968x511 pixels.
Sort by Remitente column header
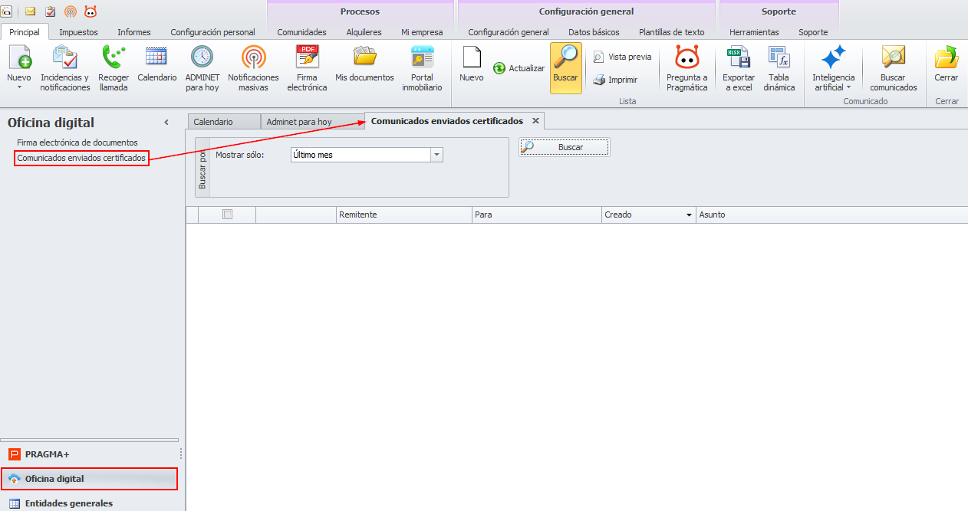pyautogui.click(x=404, y=215)
